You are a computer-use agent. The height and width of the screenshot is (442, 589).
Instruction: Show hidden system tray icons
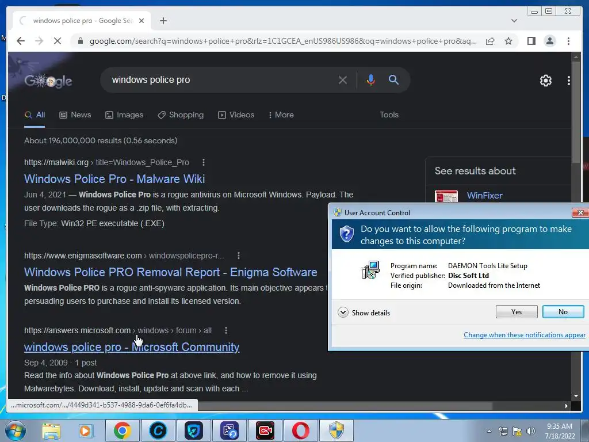click(x=489, y=431)
